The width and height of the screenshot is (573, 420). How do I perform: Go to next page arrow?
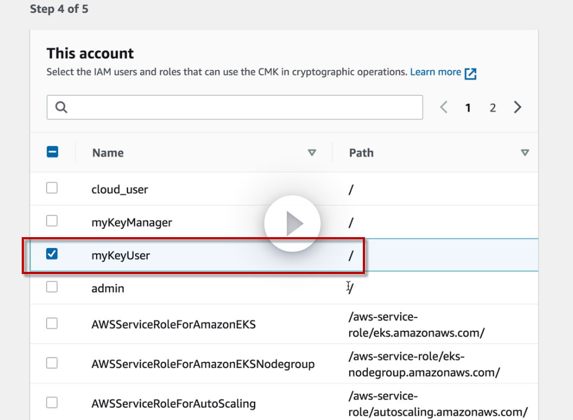(517, 107)
